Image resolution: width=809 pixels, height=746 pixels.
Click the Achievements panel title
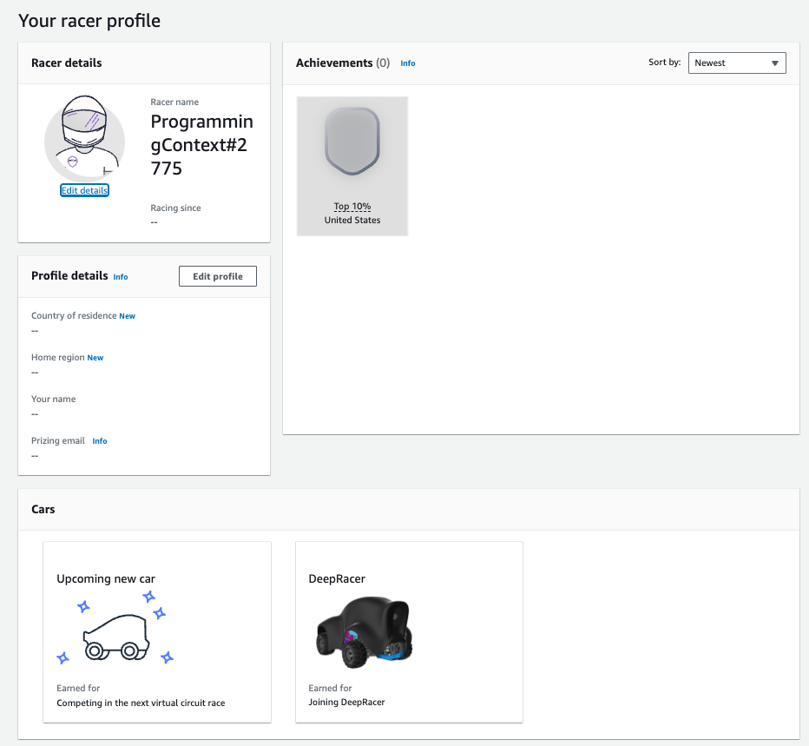tap(332, 63)
